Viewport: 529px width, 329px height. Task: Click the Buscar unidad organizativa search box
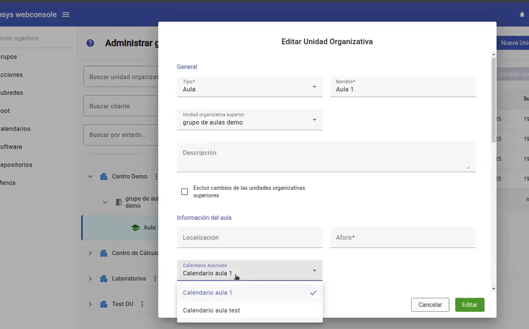(x=121, y=77)
